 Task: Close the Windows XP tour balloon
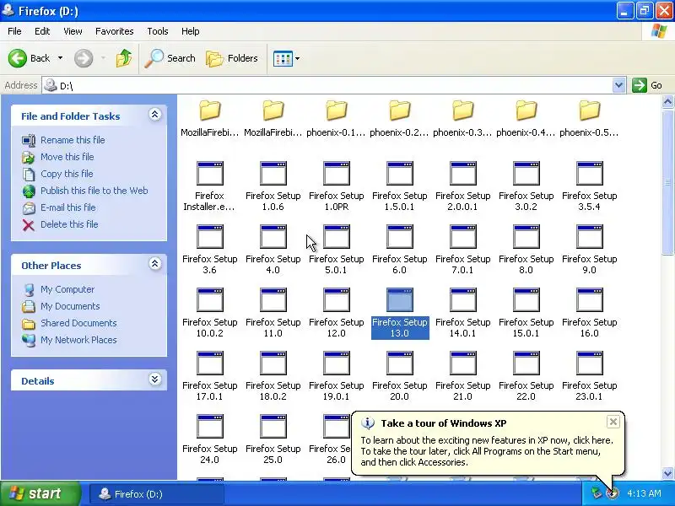point(613,422)
